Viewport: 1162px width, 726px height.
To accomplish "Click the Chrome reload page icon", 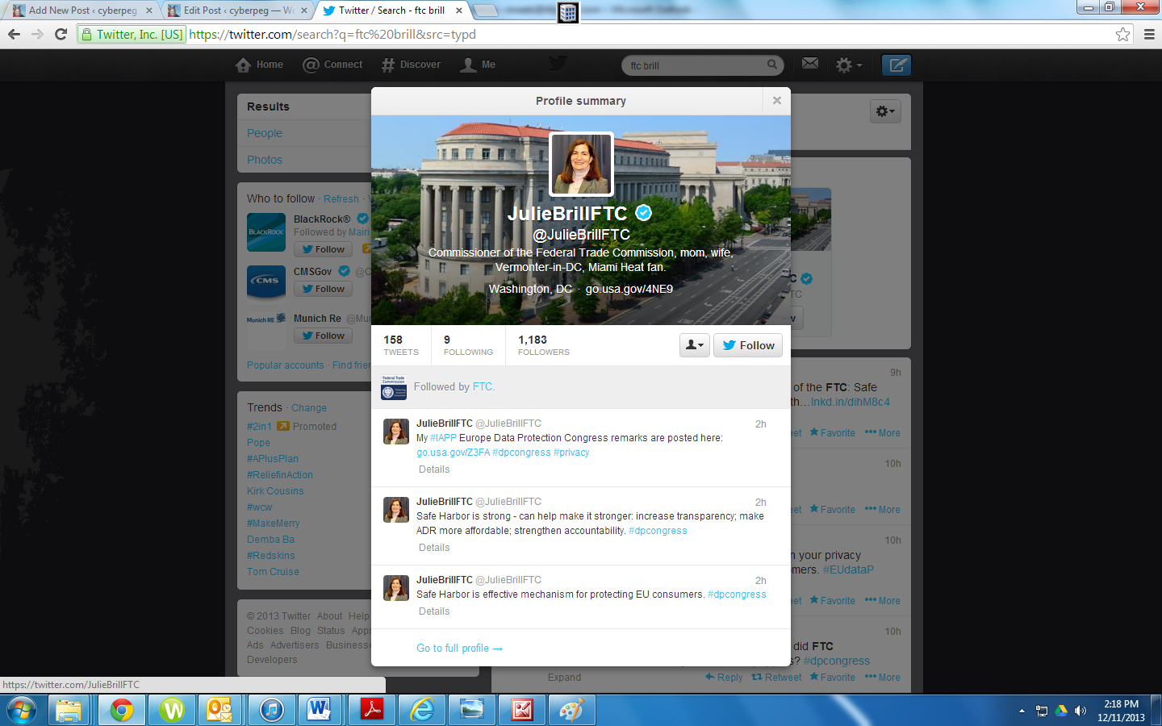I will click(61, 34).
